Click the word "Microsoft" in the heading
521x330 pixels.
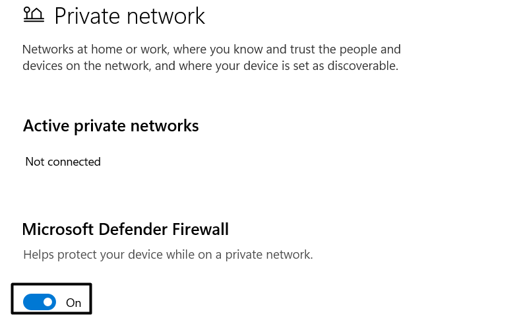[59, 229]
